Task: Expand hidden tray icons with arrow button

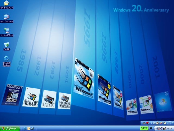Action: pyautogui.click(x=155, y=129)
